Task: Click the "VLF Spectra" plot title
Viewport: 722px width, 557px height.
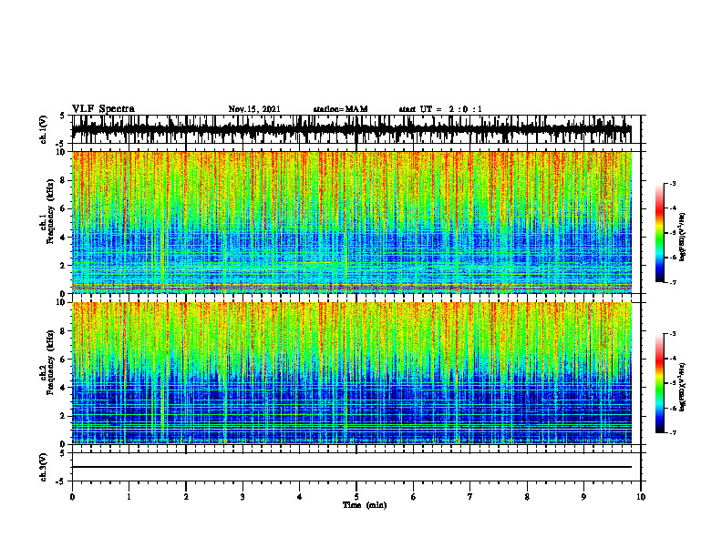Action: coord(103,109)
